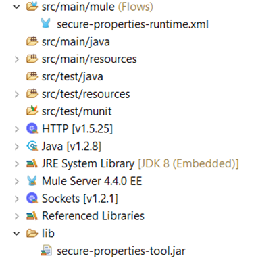The image size is (256, 260).
Task: Expand the src/test/resources folder
Action: click(x=17, y=95)
